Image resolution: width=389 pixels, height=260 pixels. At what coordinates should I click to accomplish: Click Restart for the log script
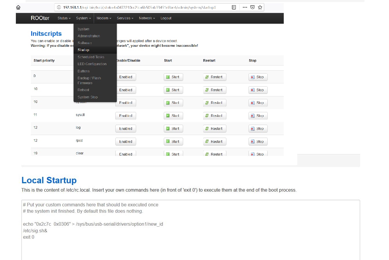pyautogui.click(x=214, y=129)
